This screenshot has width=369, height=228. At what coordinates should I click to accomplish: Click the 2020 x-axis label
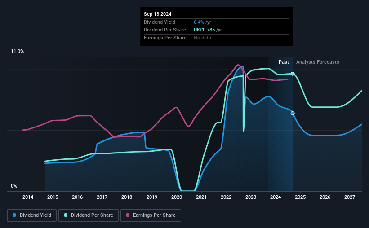click(x=177, y=197)
